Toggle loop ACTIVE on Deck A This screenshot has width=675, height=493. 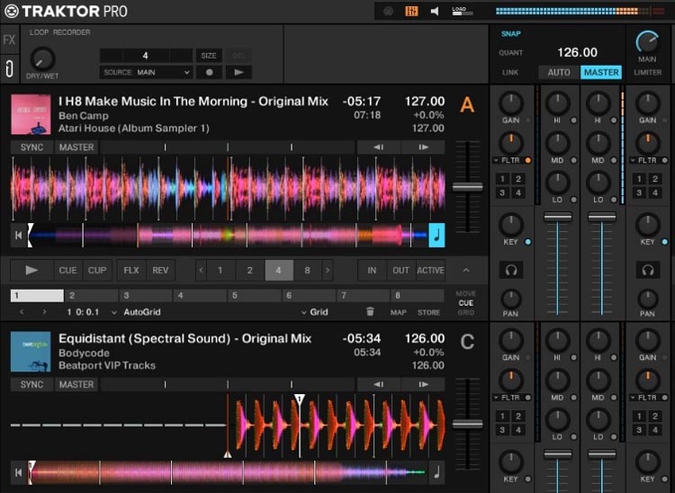click(x=430, y=270)
